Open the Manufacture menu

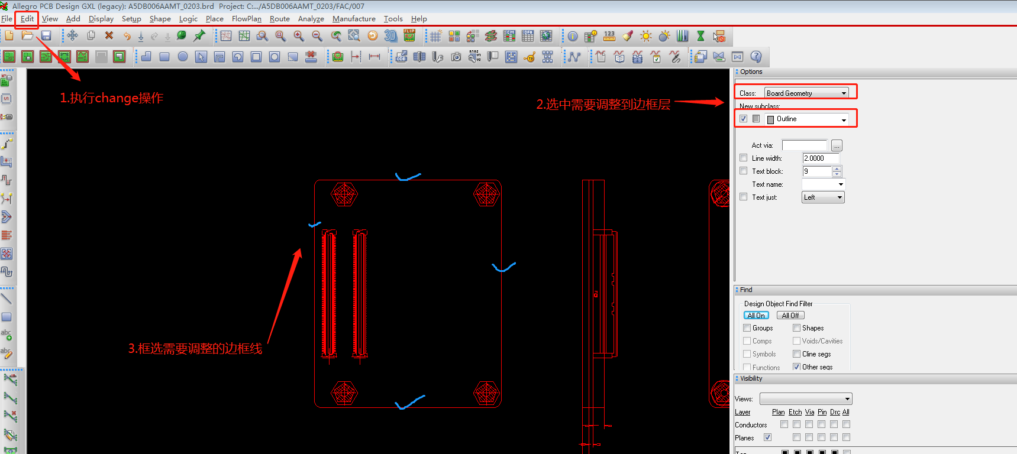pos(354,19)
